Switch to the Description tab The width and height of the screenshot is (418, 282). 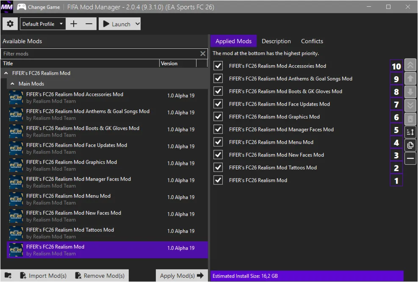click(x=276, y=41)
